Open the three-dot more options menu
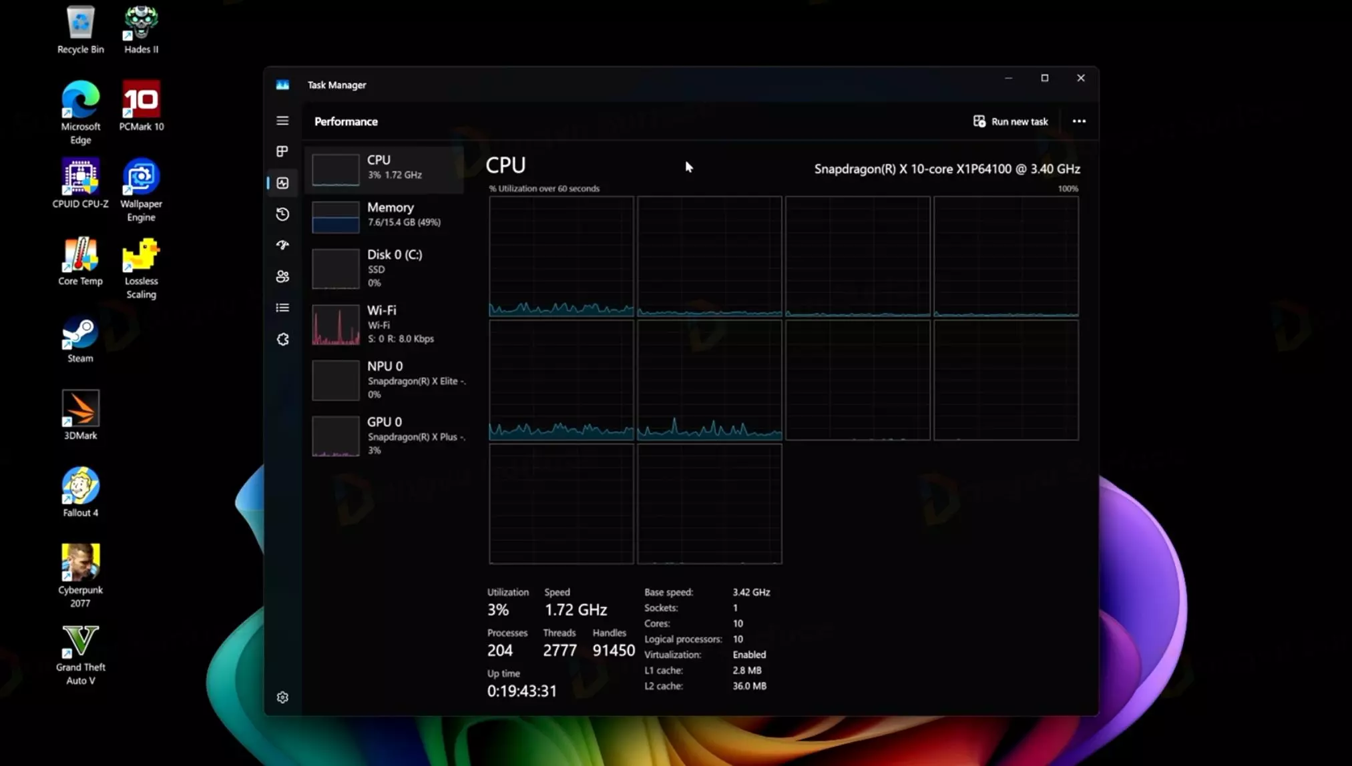Image resolution: width=1352 pixels, height=766 pixels. point(1079,121)
